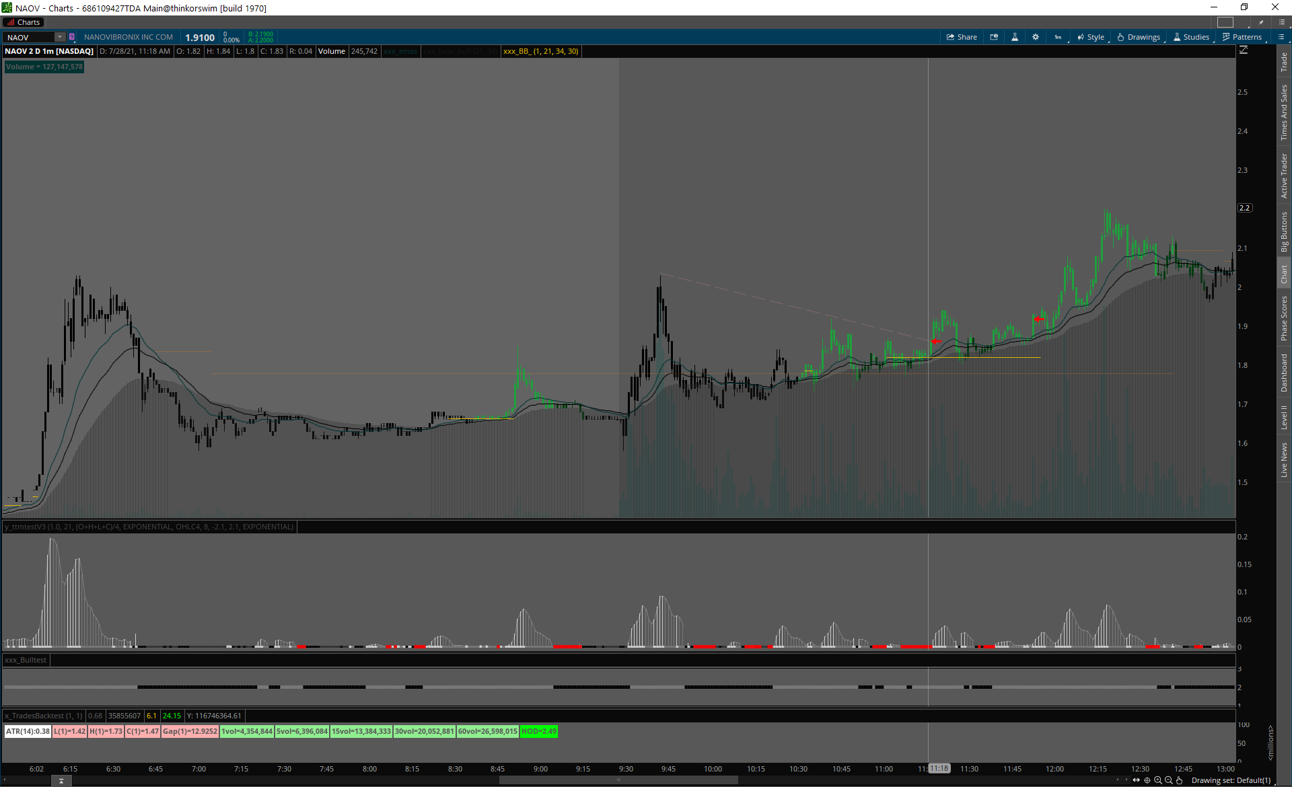Open the Patterns dropdown
1292x787 pixels.
click(1242, 37)
